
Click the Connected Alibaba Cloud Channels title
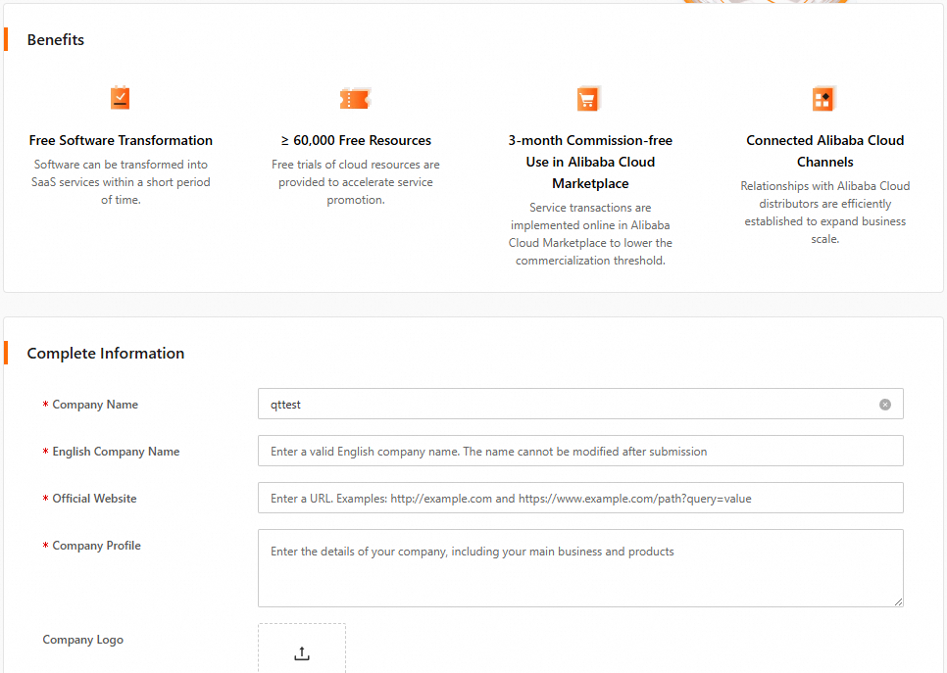click(825, 151)
